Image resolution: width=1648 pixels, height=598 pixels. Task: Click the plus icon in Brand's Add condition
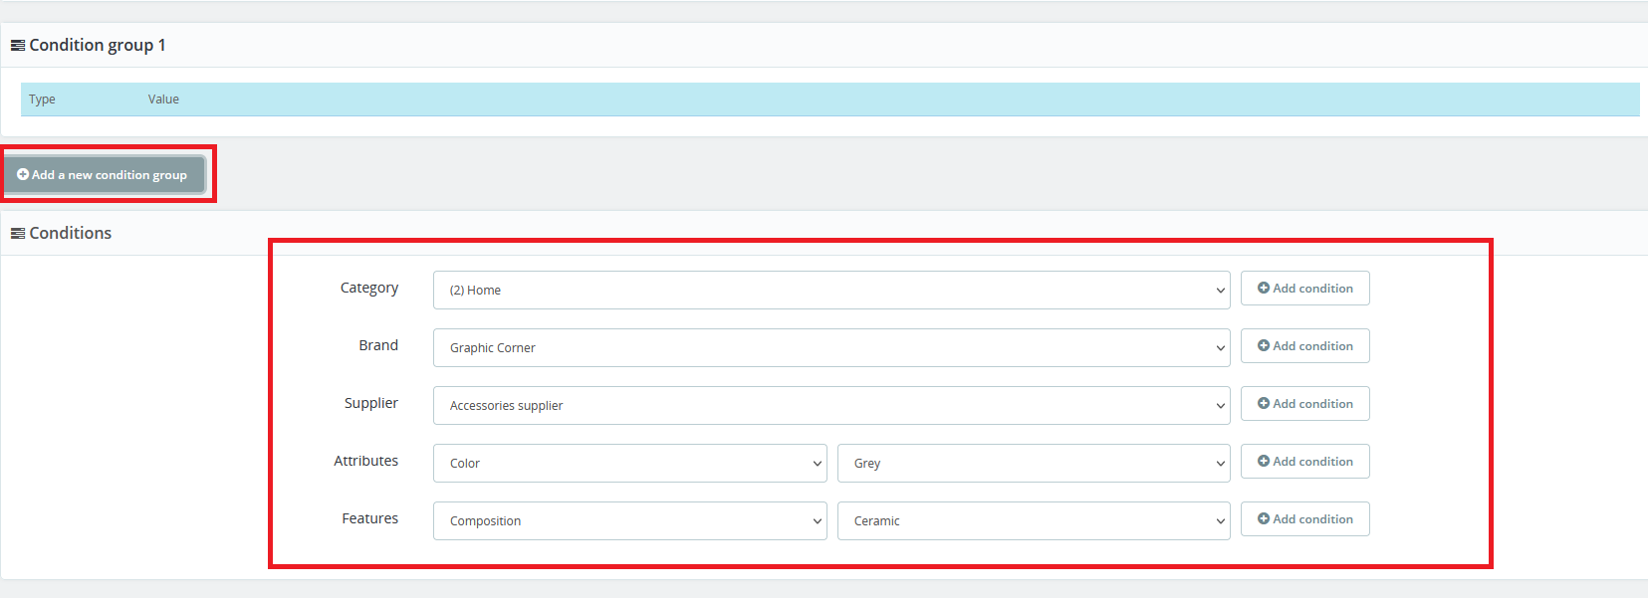click(x=1264, y=346)
